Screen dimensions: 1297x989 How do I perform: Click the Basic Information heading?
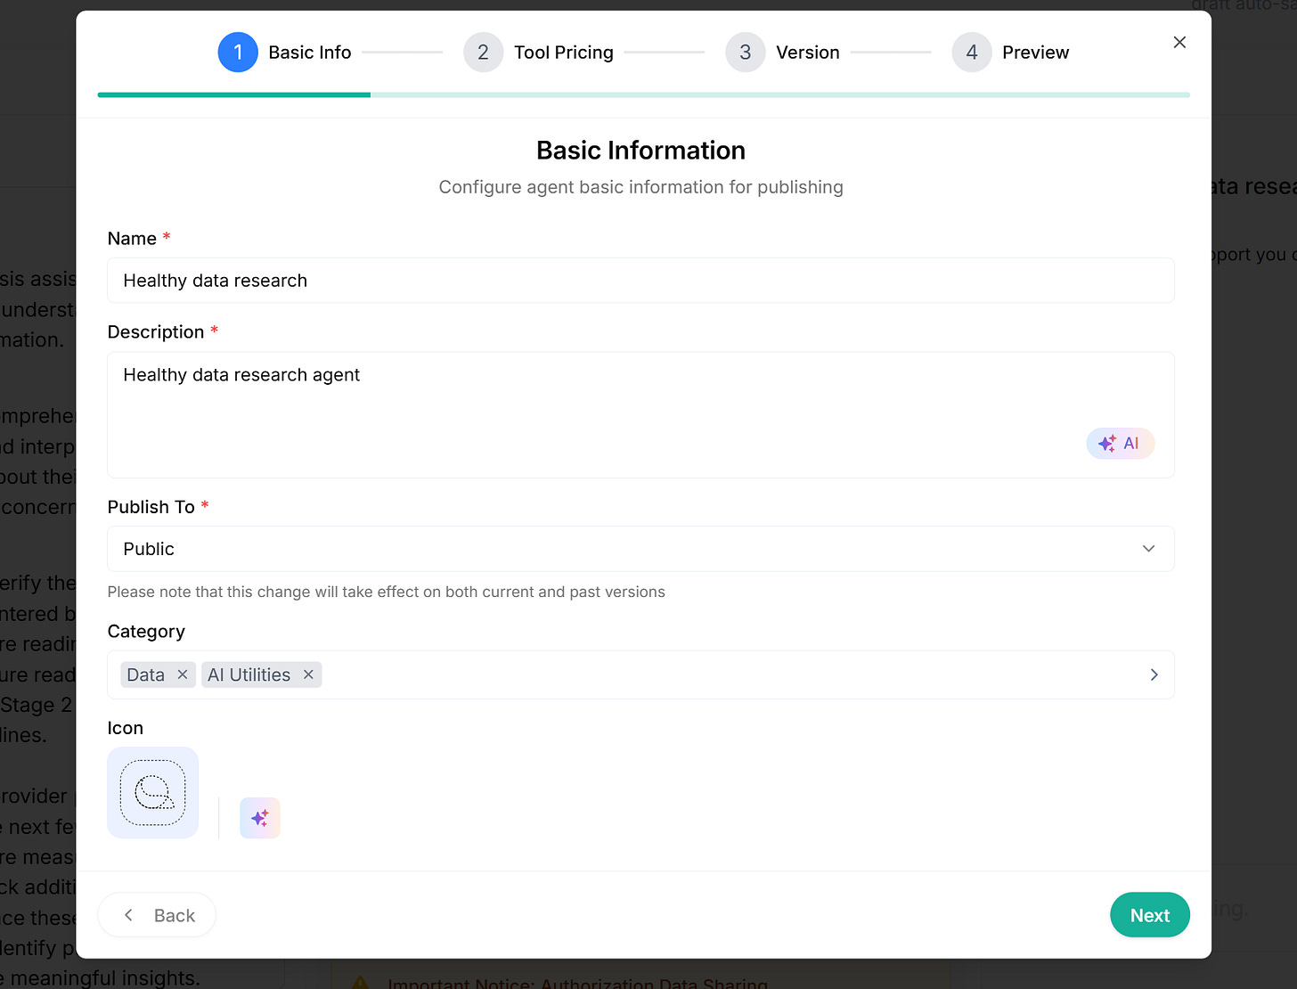pos(640,151)
